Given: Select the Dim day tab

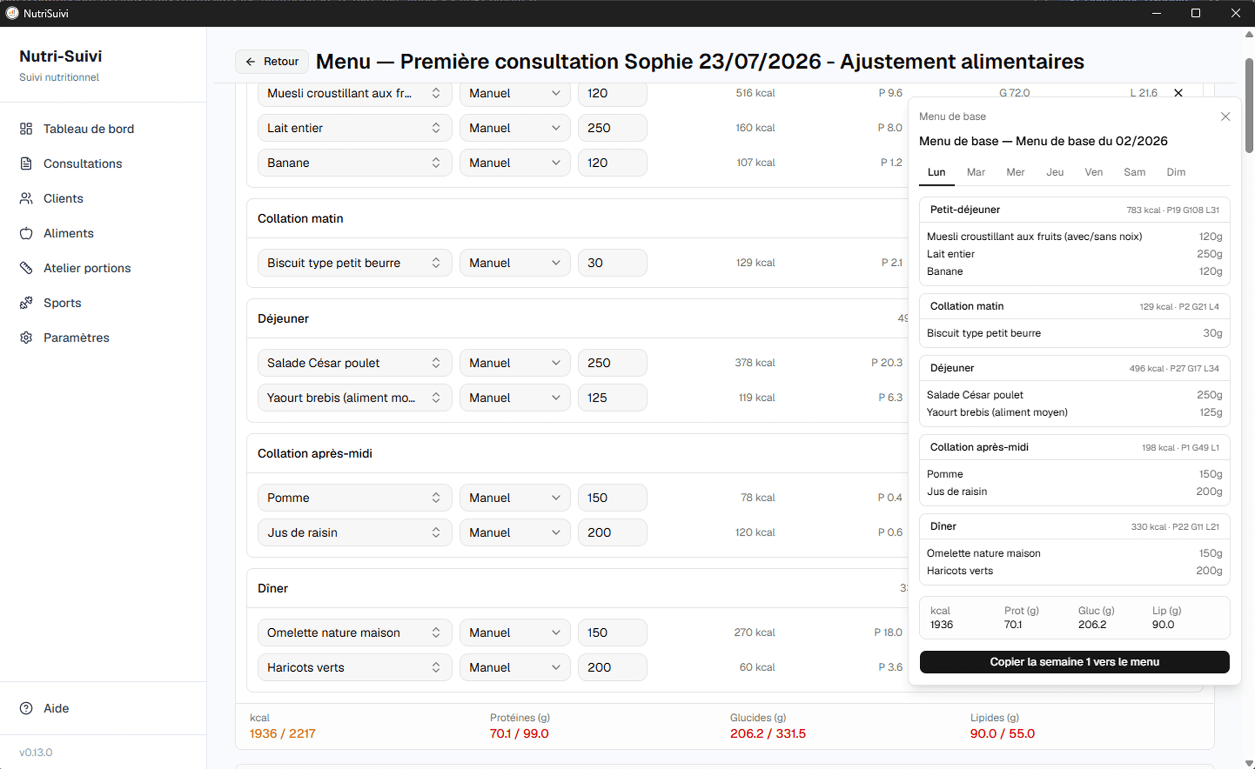Looking at the screenshot, I should [x=1176, y=172].
